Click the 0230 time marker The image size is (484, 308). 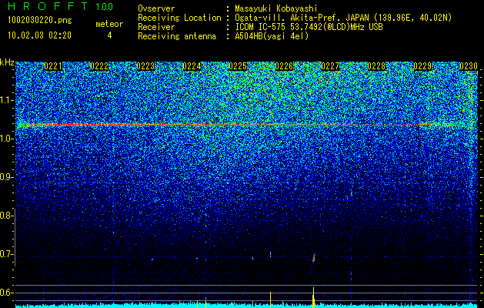coord(469,66)
